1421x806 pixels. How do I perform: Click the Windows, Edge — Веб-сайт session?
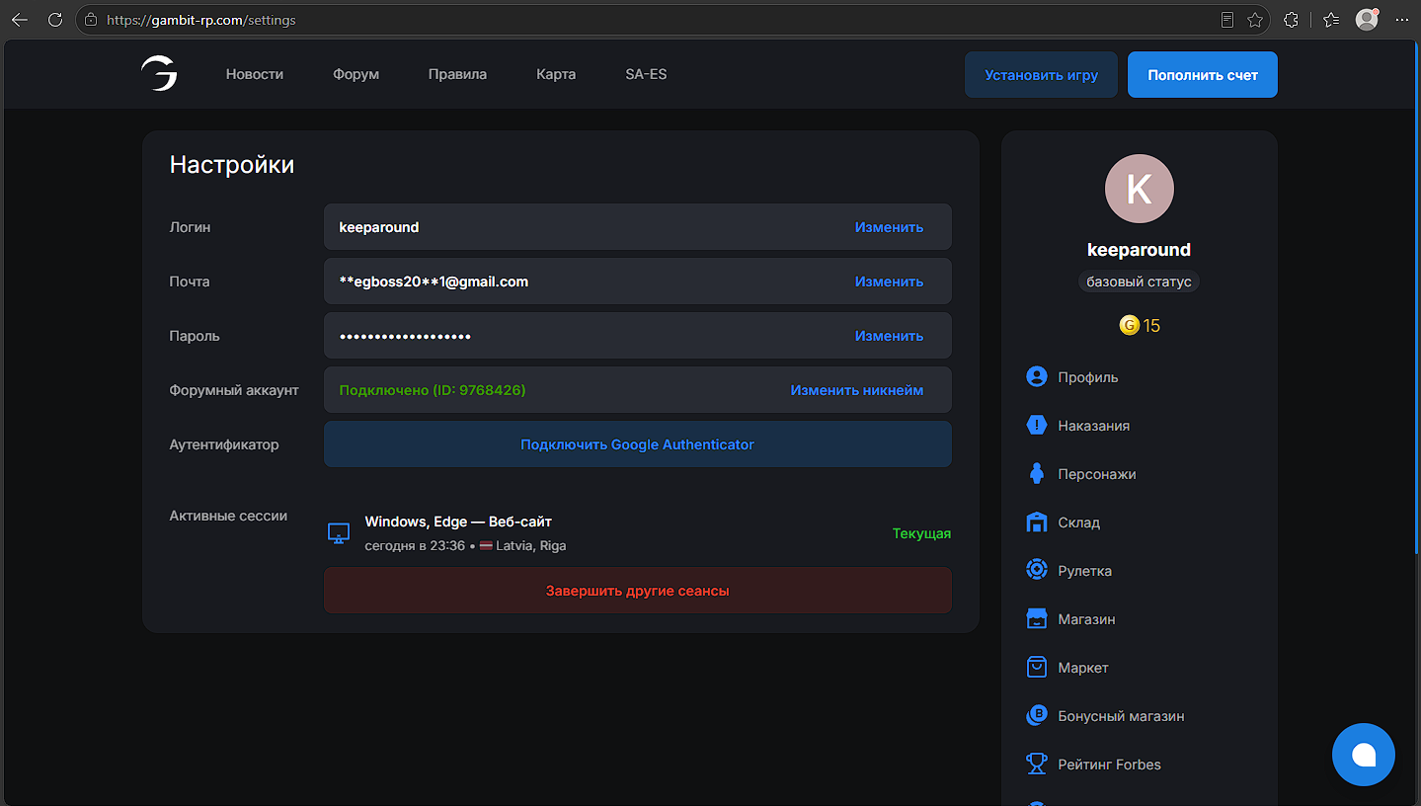click(458, 522)
